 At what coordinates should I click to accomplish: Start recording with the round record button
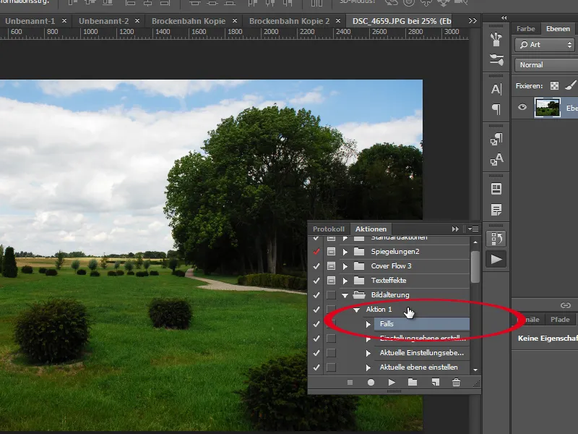[371, 383]
